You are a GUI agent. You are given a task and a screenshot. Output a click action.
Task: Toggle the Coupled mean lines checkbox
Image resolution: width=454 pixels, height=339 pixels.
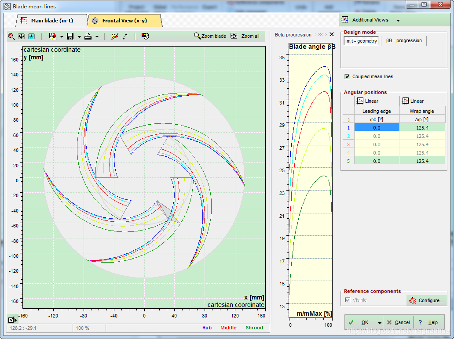347,76
